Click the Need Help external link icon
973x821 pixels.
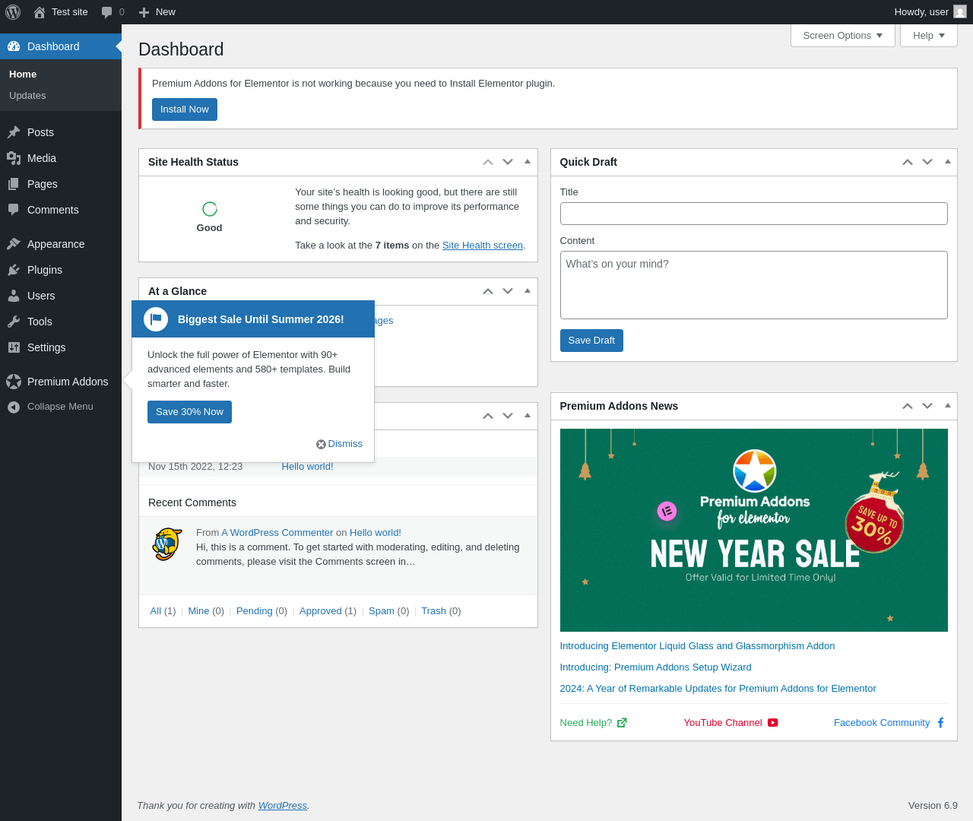coord(622,723)
